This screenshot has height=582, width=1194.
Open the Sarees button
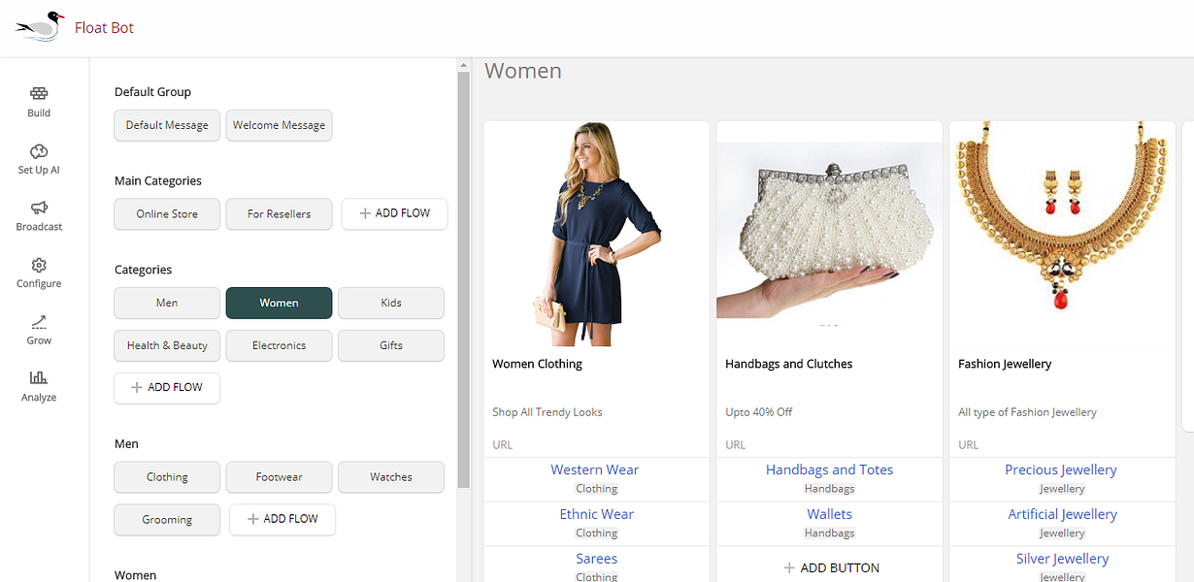(596, 565)
